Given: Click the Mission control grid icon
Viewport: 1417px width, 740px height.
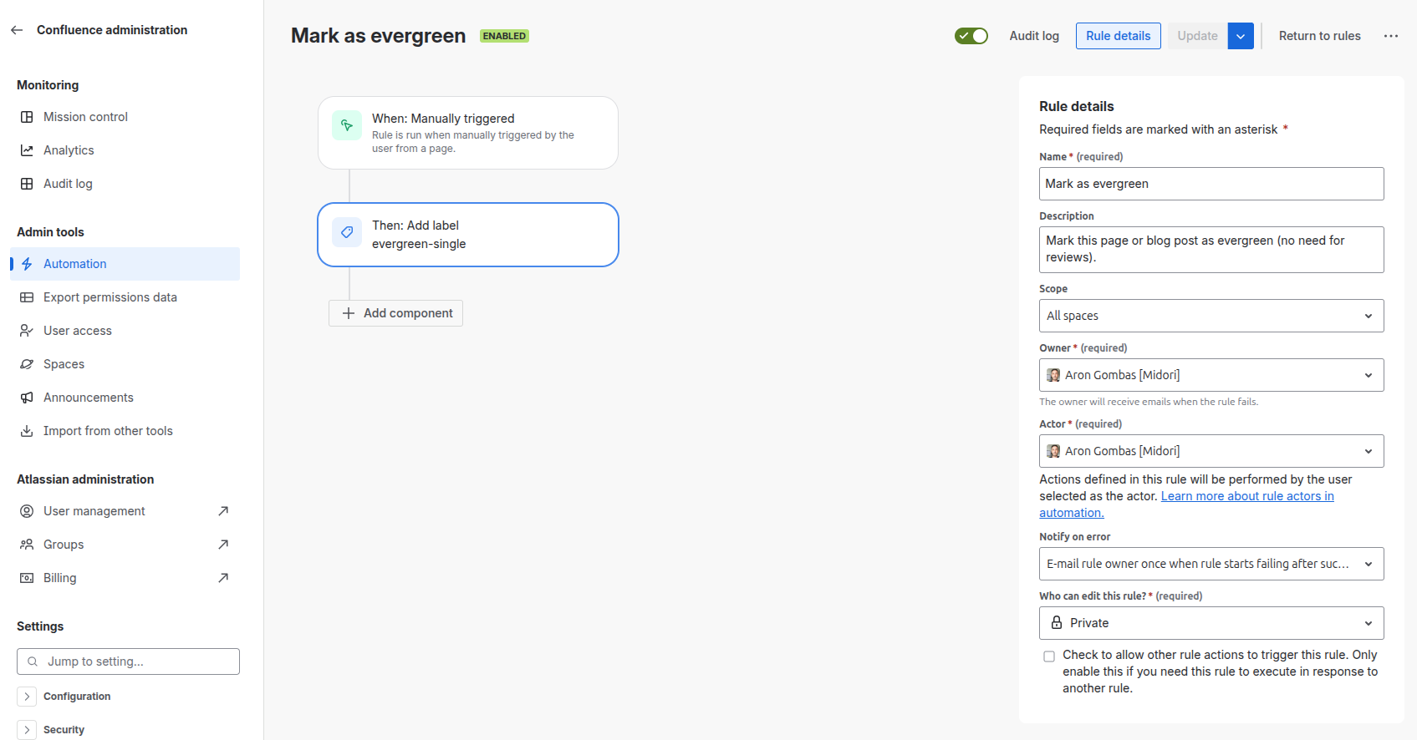Looking at the screenshot, I should [27, 117].
